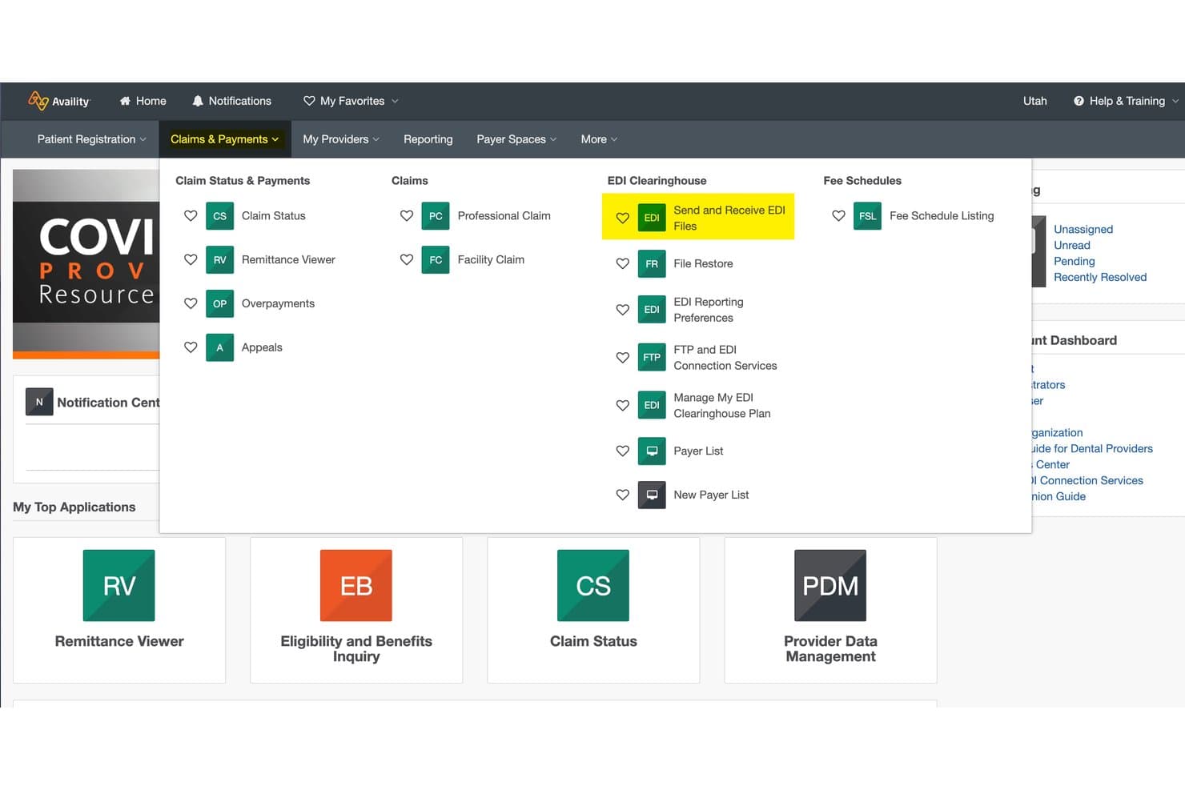The height and width of the screenshot is (790, 1185).
Task: Toggle the New Payer List favorite heart
Action: 622,495
